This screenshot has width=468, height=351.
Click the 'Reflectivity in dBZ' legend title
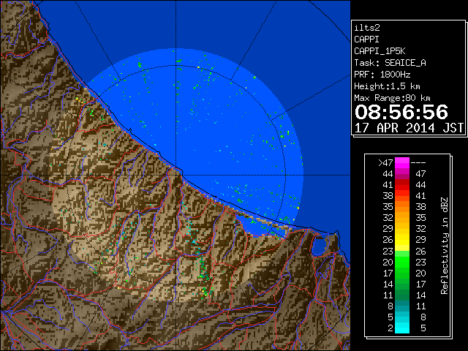(445, 246)
